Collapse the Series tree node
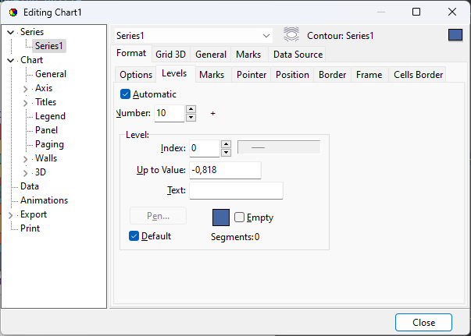This screenshot has width=471, height=336. pyautogui.click(x=10, y=32)
